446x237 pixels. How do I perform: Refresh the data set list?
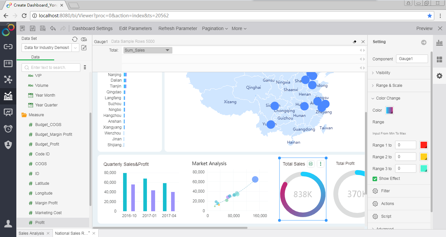click(x=75, y=39)
